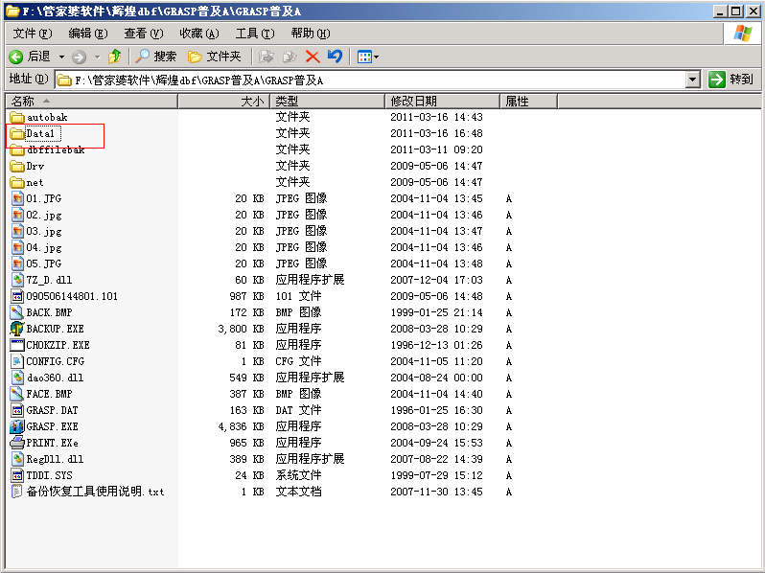Expand the Back button history arrow

click(62, 57)
